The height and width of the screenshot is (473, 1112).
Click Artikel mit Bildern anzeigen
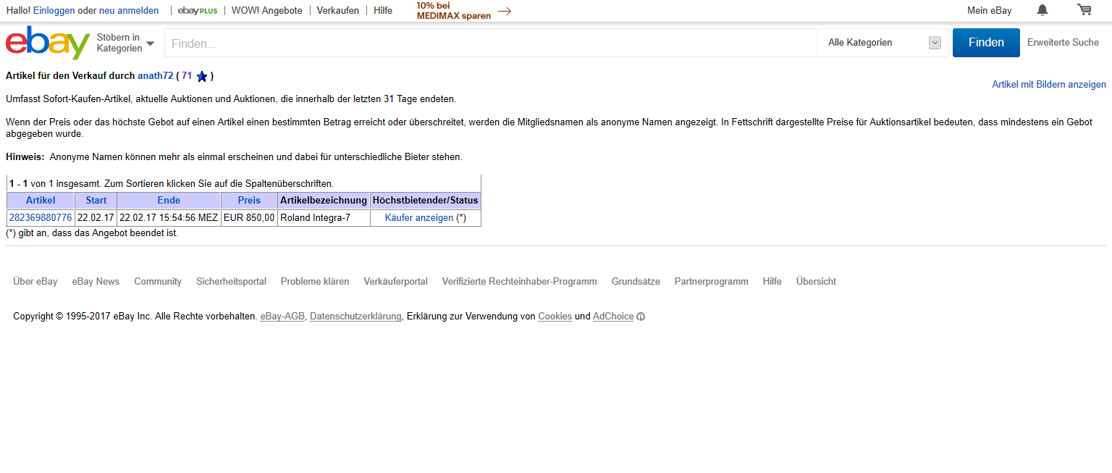[1048, 85]
